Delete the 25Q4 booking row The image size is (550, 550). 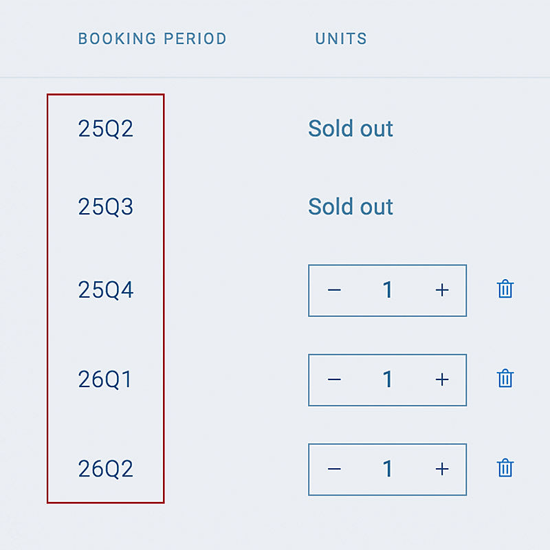point(505,289)
